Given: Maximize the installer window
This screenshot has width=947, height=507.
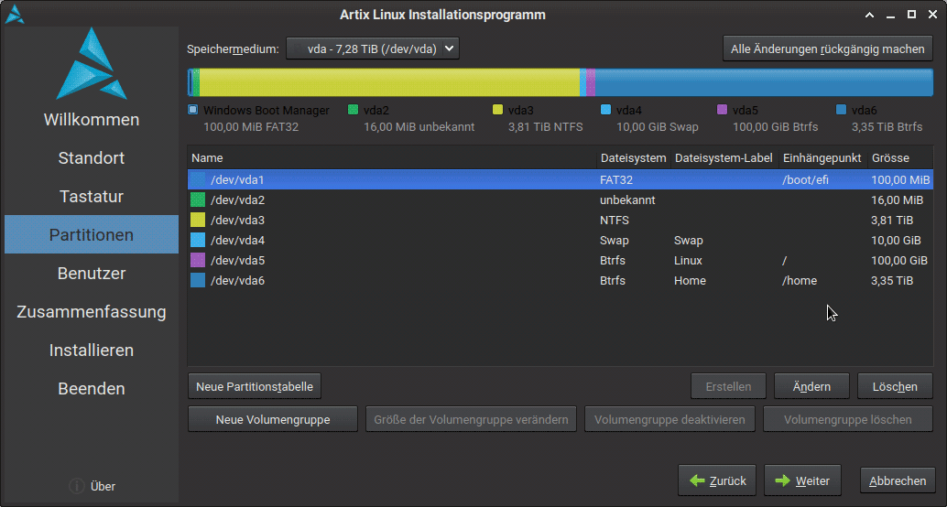Looking at the screenshot, I should [x=912, y=15].
